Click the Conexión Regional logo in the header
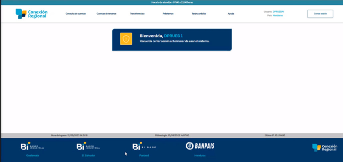This screenshot has width=343, height=162. 32,14
